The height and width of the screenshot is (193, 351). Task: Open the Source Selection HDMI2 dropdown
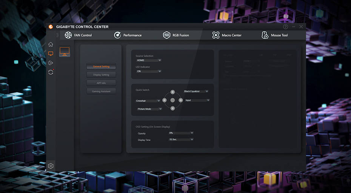tap(149, 60)
